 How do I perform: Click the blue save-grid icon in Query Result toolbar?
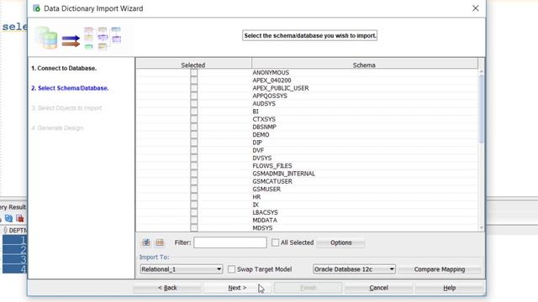coord(8,218)
